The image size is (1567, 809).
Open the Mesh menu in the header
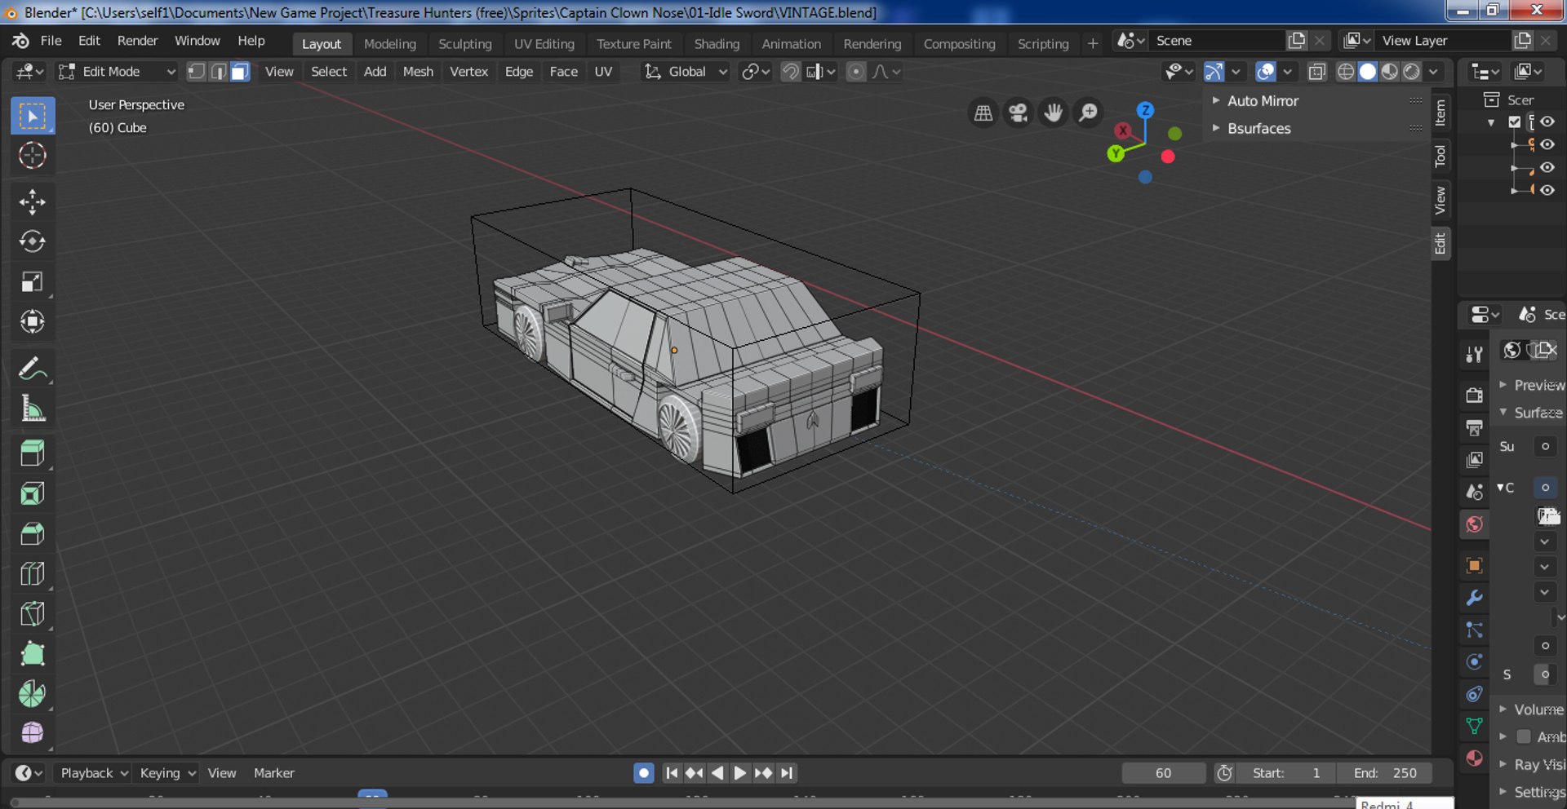pyautogui.click(x=418, y=72)
